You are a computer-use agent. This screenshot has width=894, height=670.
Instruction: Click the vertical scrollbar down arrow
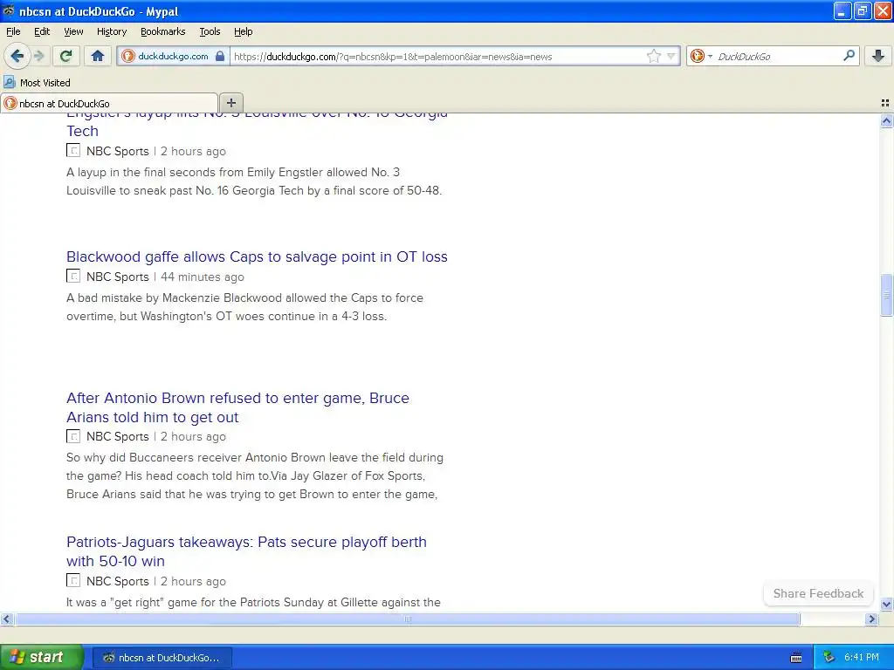point(886,604)
